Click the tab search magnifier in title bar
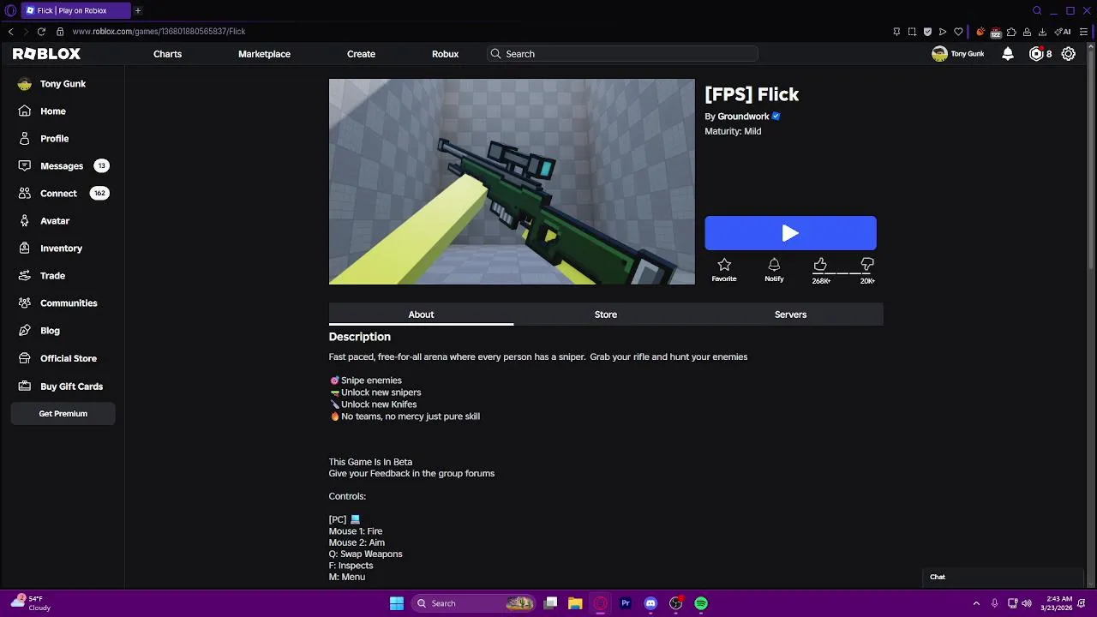The height and width of the screenshot is (617, 1097). (1037, 10)
